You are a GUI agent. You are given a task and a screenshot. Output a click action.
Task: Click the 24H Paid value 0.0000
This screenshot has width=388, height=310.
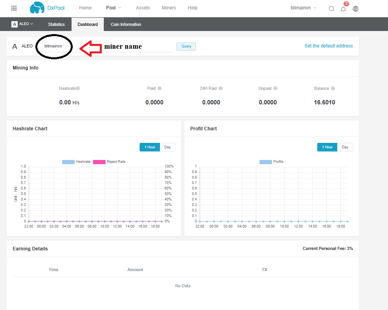point(211,102)
